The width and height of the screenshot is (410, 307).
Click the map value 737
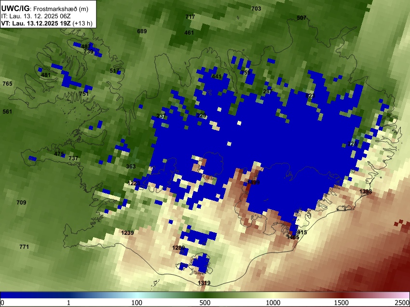point(73,158)
